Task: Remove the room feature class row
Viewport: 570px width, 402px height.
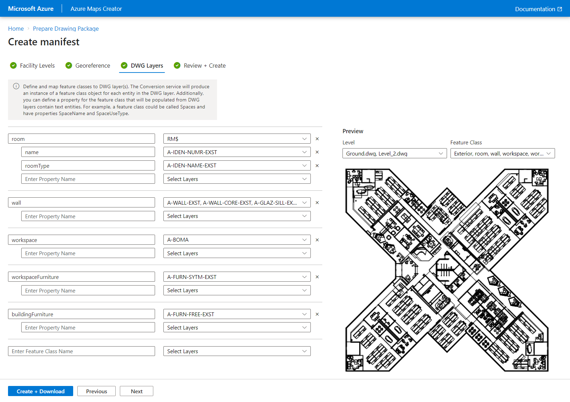Action: [x=317, y=139]
